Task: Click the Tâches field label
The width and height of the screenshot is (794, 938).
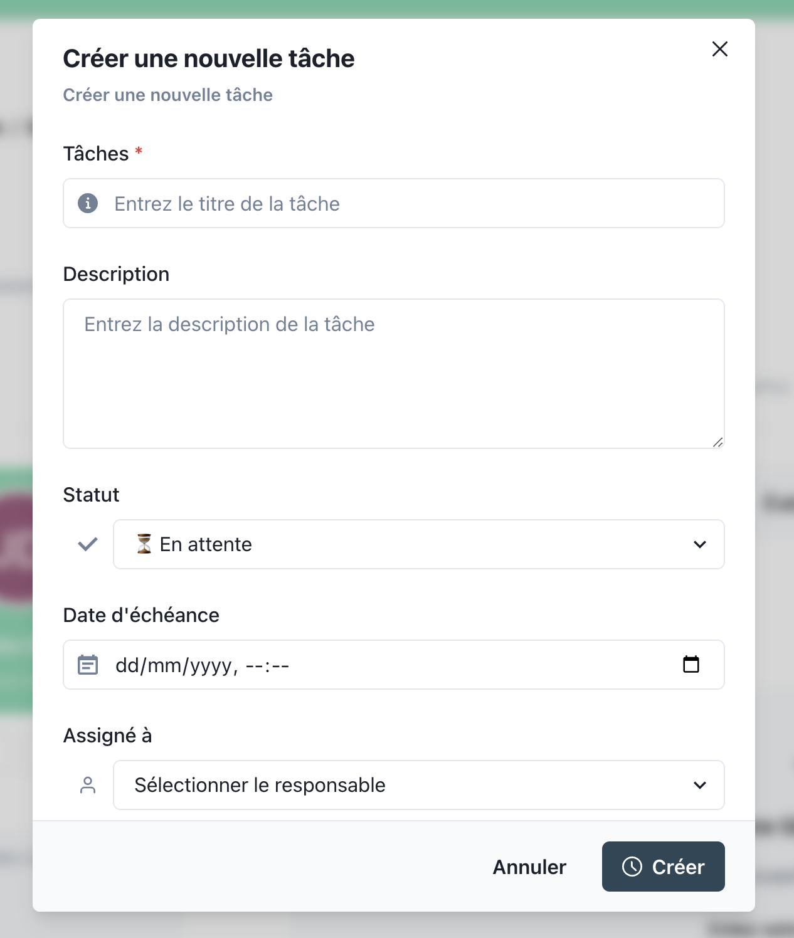Action: tap(96, 154)
